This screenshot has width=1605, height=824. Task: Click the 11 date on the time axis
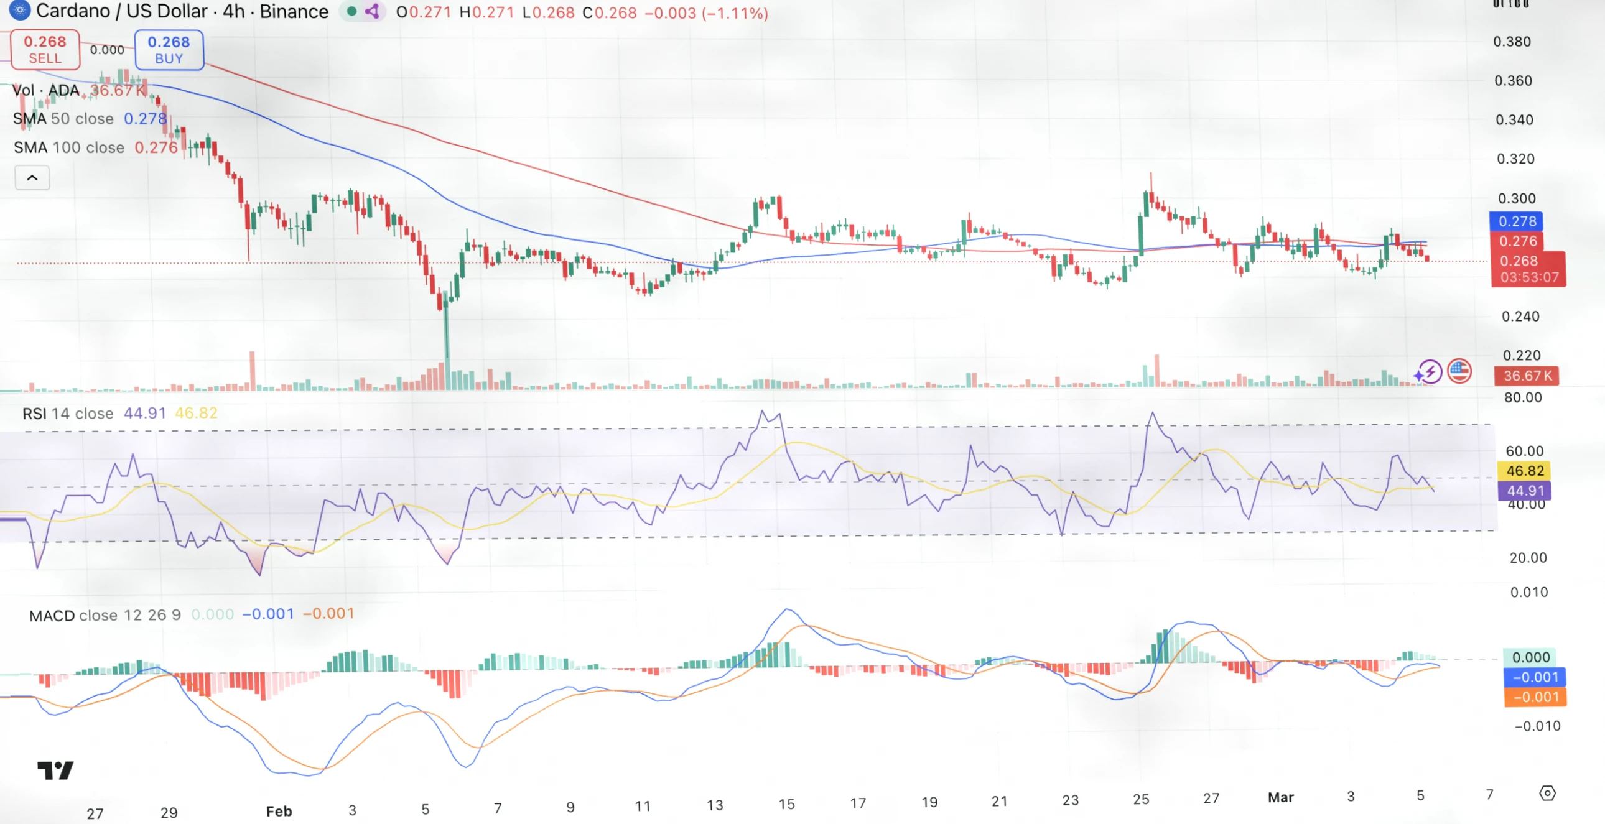[x=643, y=807]
